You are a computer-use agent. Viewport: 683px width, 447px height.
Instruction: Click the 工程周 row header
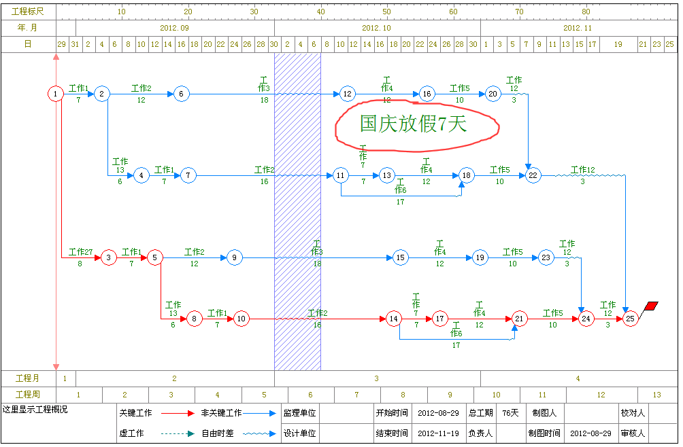click(x=28, y=395)
